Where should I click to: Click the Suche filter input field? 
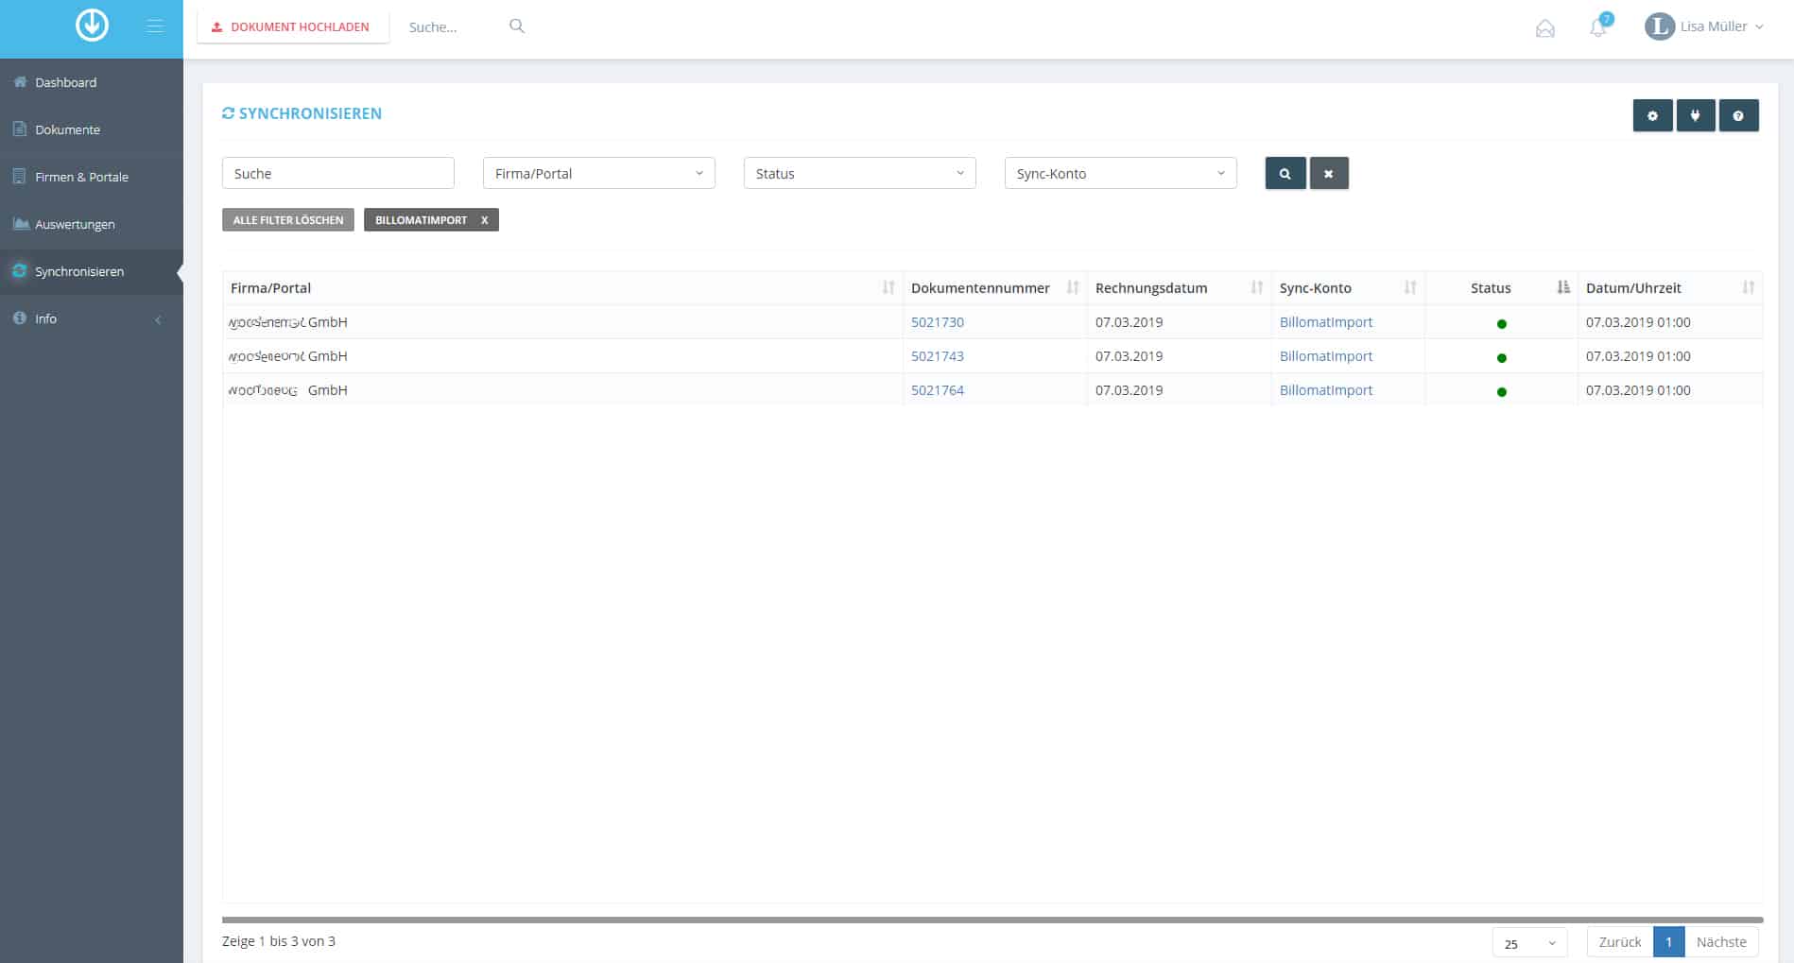pos(338,174)
